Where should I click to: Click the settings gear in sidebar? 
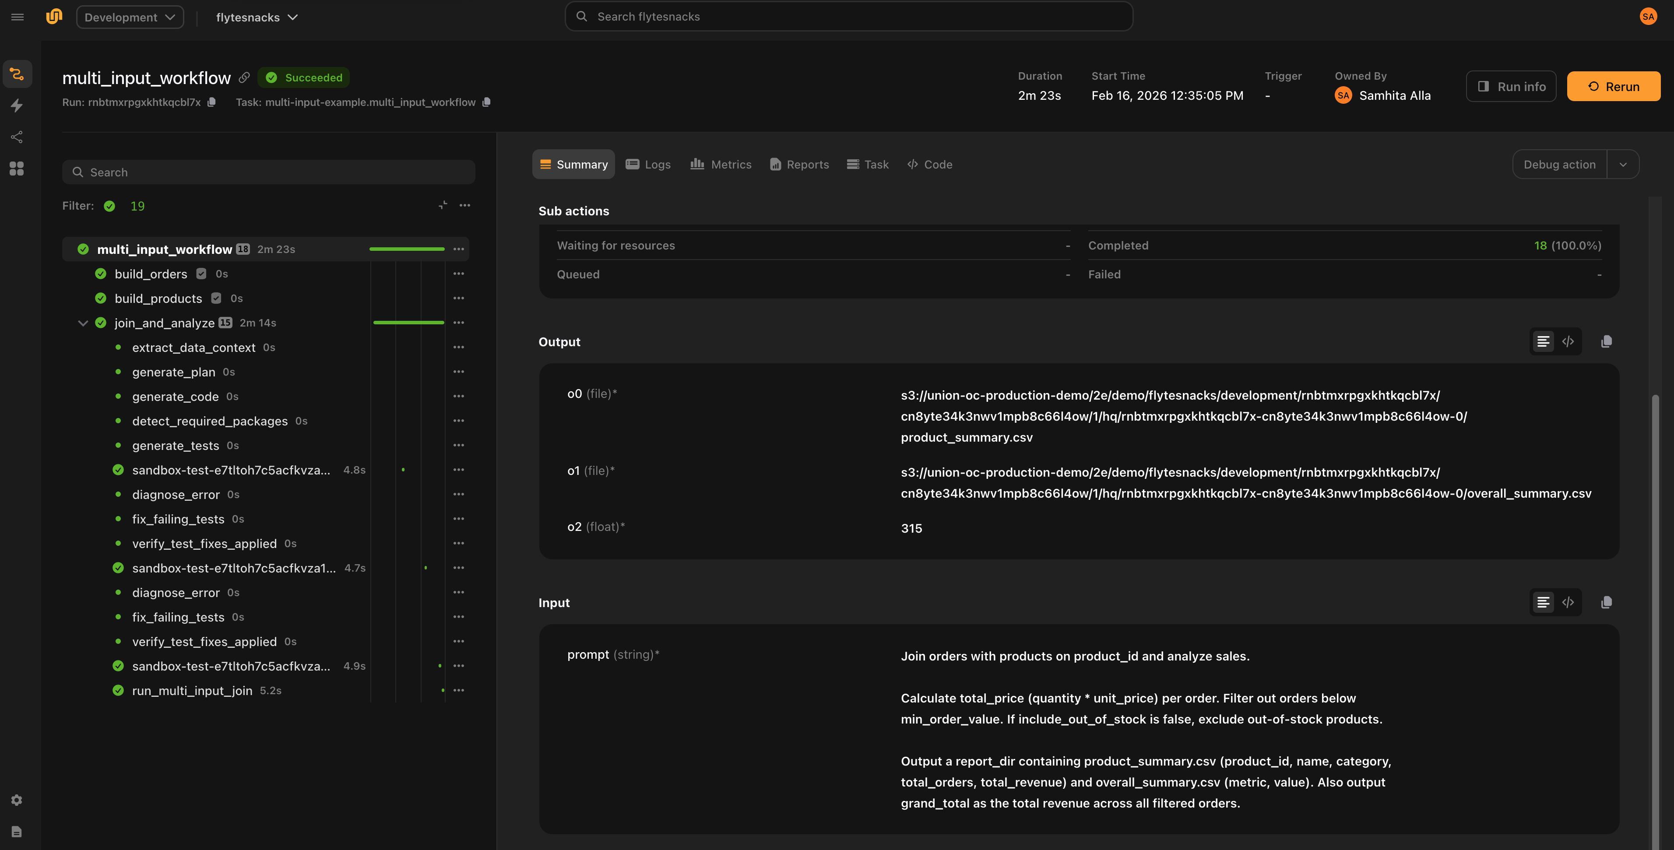(17, 800)
